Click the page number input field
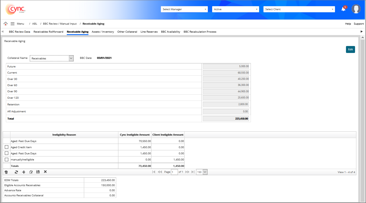This screenshot has width=366, height=203. click(x=174, y=172)
